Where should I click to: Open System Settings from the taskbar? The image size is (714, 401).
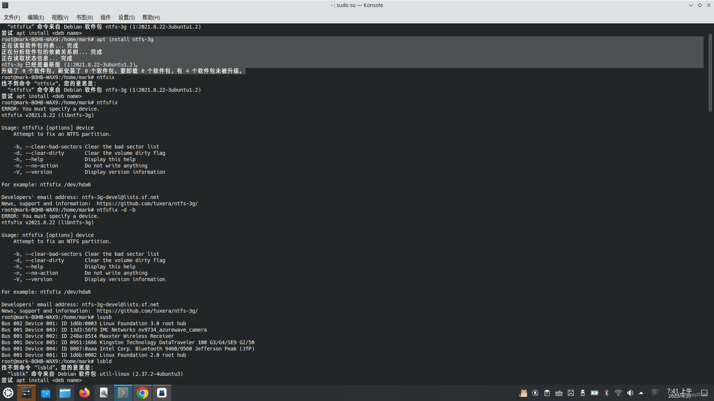(26, 393)
